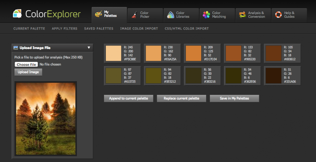The height and width of the screenshot is (162, 316).
Task: Open the Apply Filters submenu item
Action: (64, 29)
